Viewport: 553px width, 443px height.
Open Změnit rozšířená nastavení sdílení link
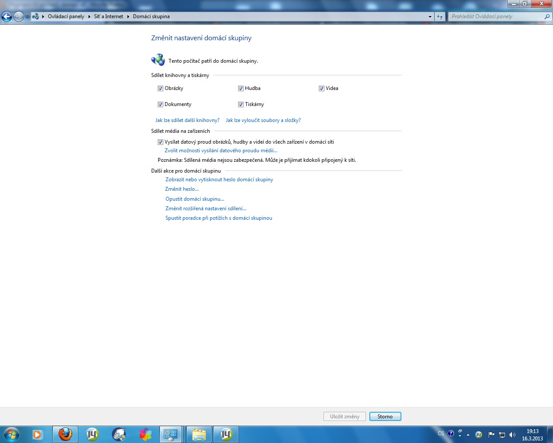tap(206, 209)
